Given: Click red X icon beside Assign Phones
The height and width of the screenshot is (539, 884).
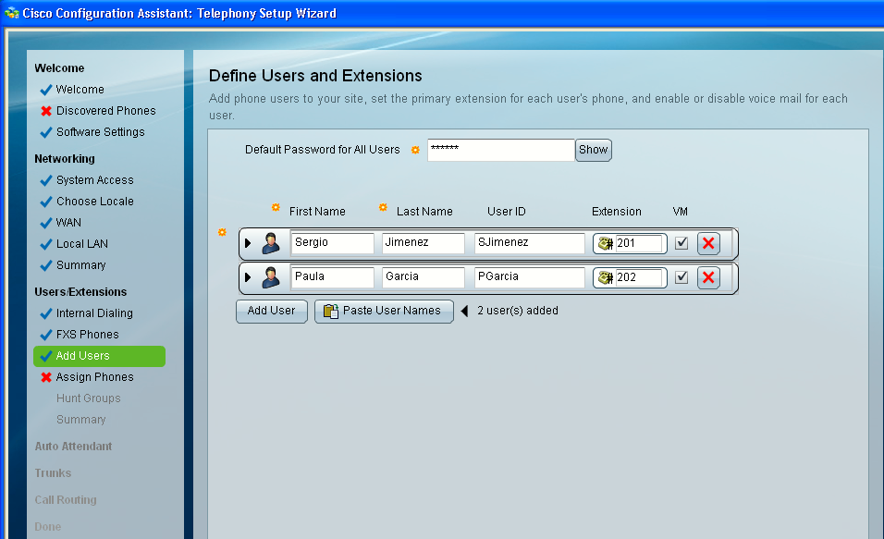Looking at the screenshot, I should pos(46,377).
